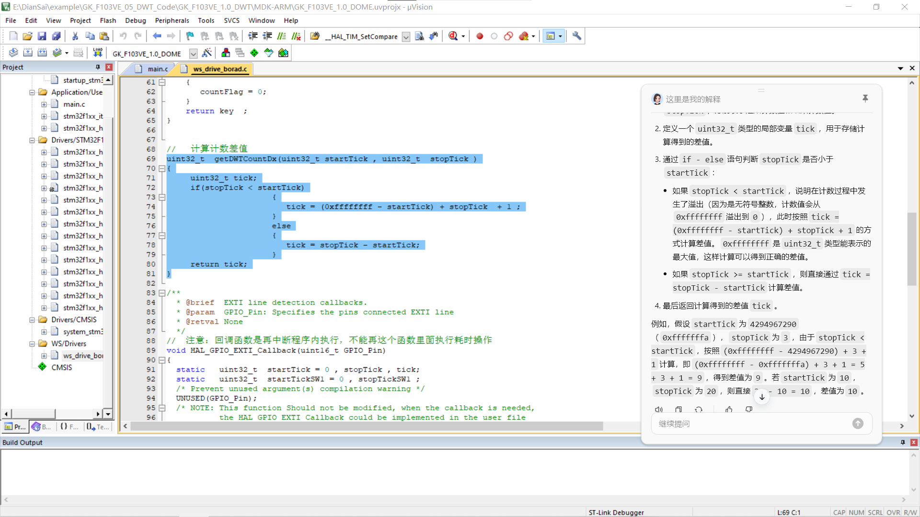This screenshot has height=517, width=920.
Task: Open the Peripherals menu
Action: point(172,20)
